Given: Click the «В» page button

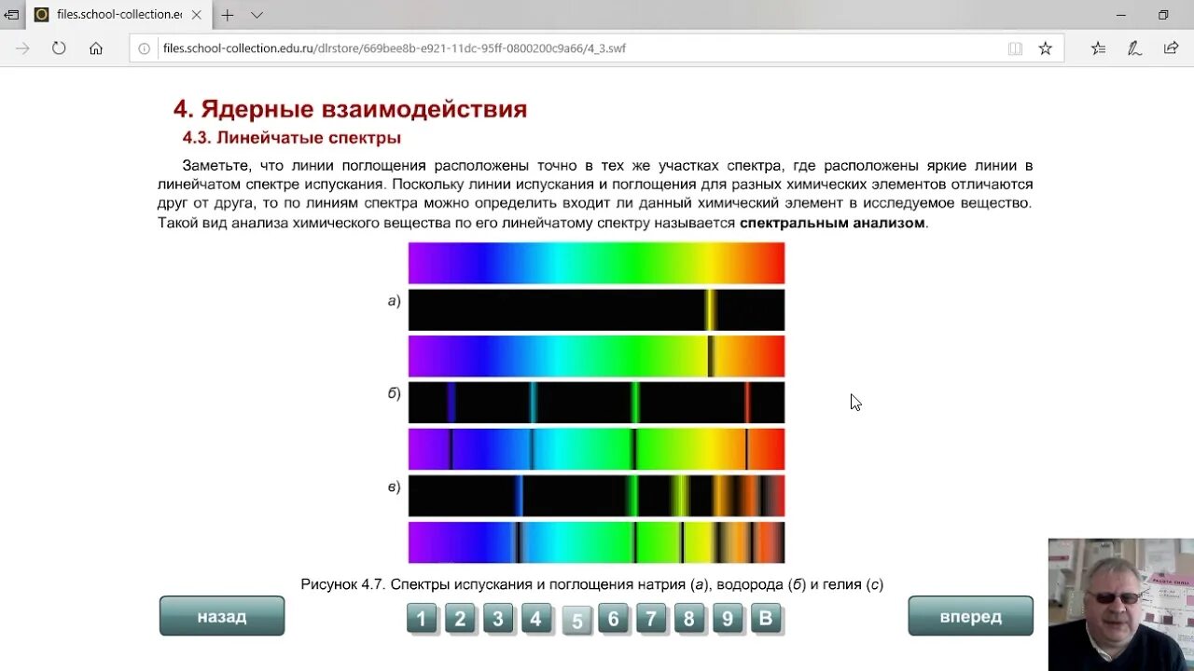Looking at the screenshot, I should click(x=766, y=619).
